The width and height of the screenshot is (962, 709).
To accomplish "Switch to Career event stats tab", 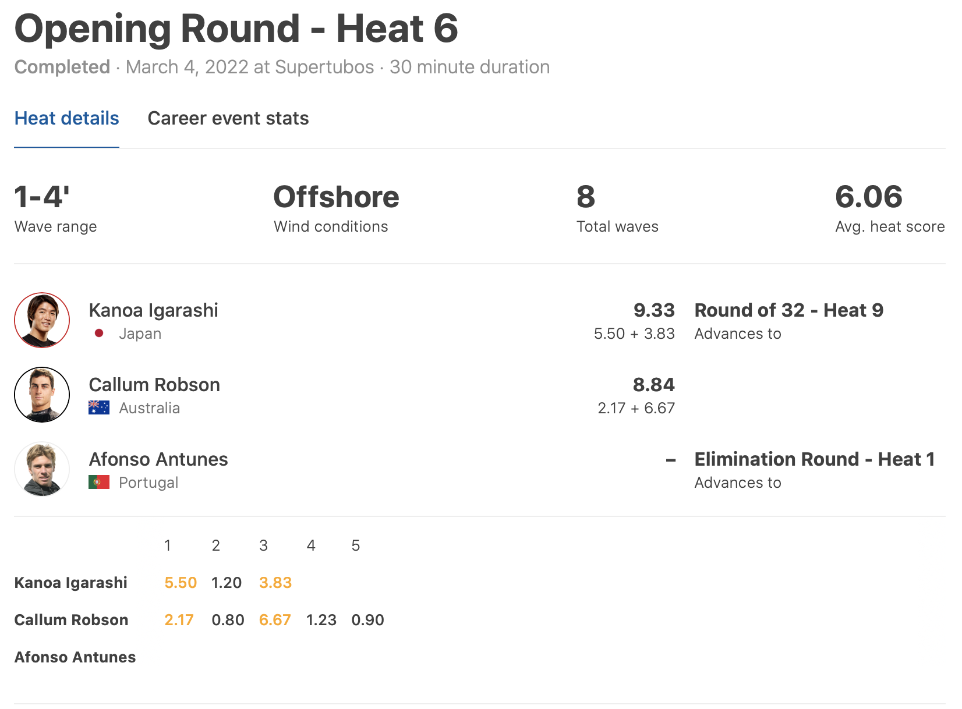I will tap(228, 118).
